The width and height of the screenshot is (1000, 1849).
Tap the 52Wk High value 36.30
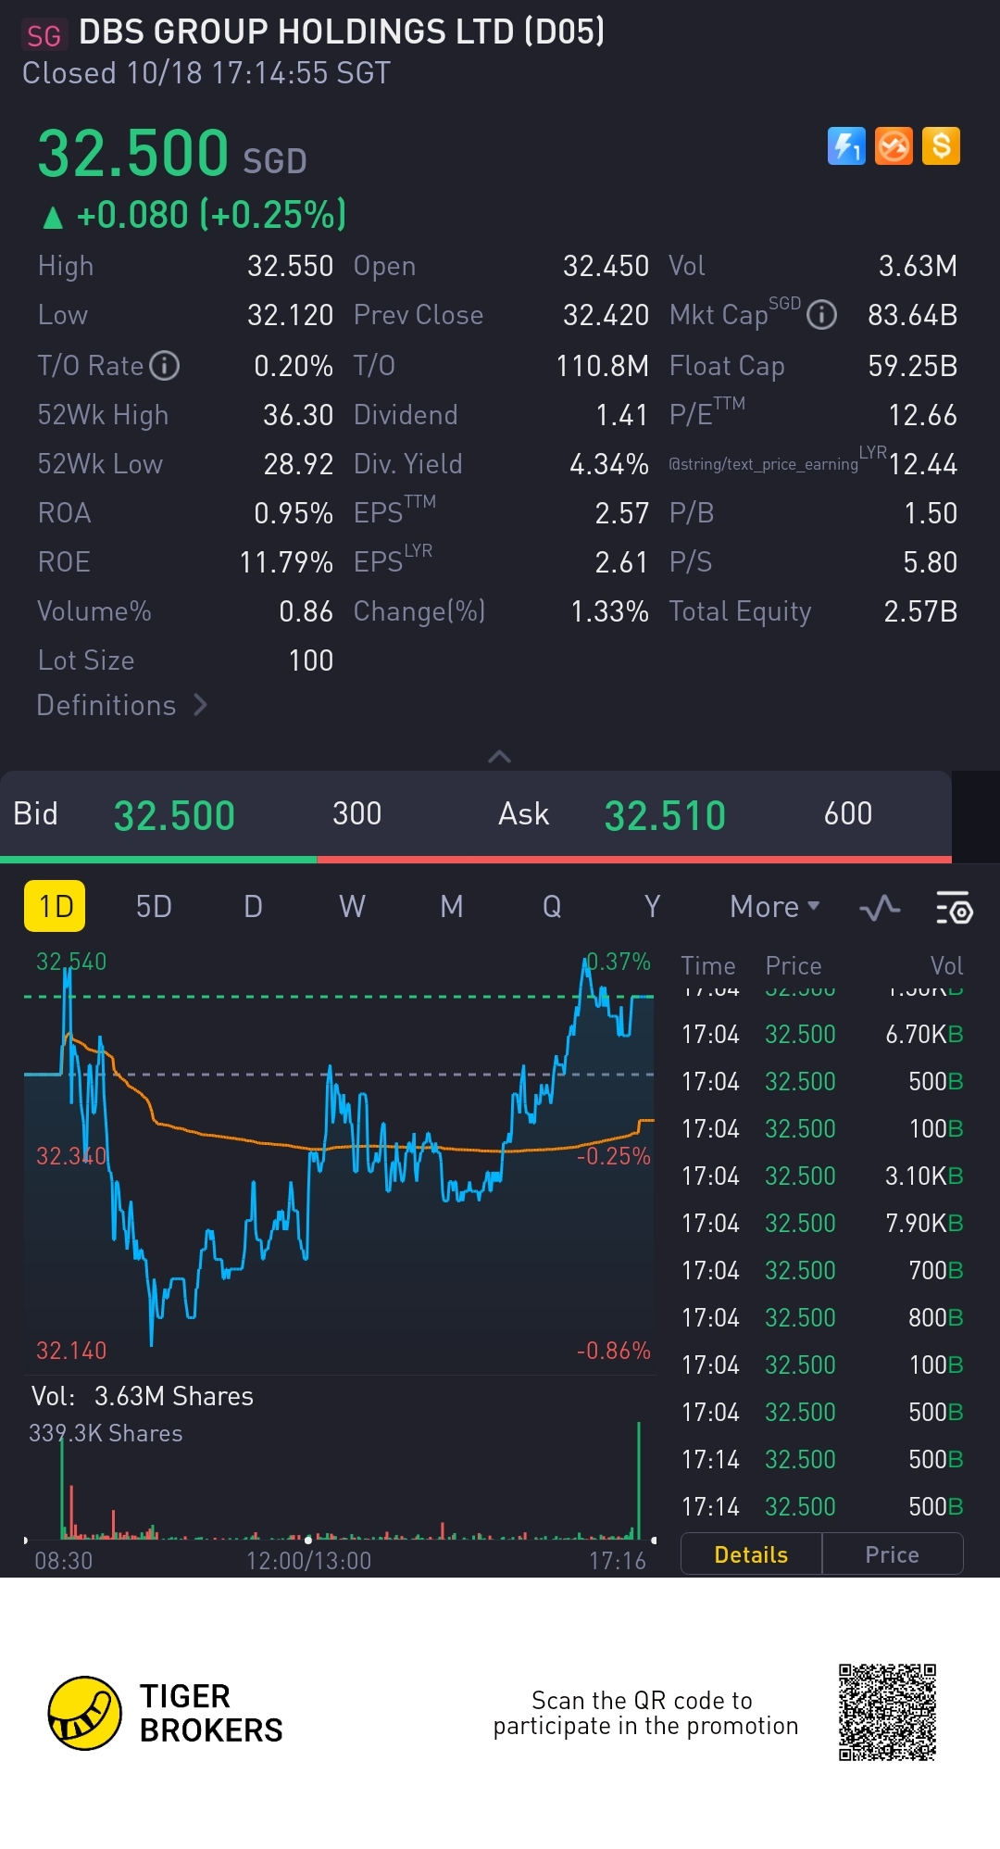pos(298,415)
